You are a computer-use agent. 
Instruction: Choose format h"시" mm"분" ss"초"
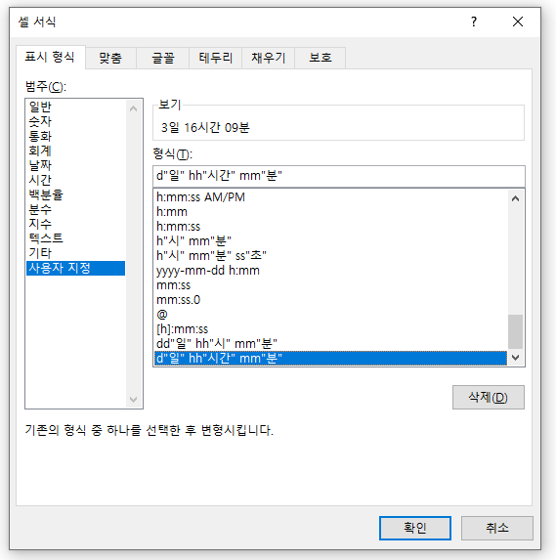(330, 256)
